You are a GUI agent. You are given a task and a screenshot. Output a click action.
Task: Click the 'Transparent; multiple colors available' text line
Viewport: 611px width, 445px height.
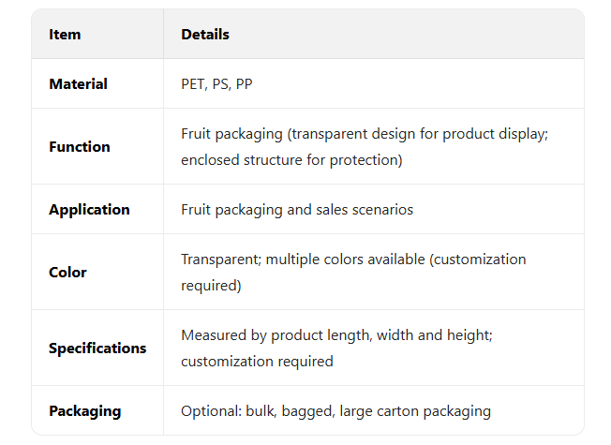click(x=353, y=260)
